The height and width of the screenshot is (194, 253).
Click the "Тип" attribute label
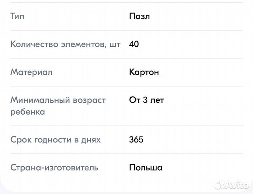coord(18,16)
